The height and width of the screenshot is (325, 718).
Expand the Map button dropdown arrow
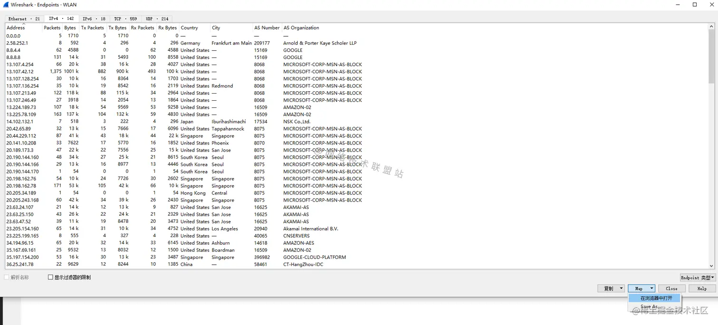[652, 288]
